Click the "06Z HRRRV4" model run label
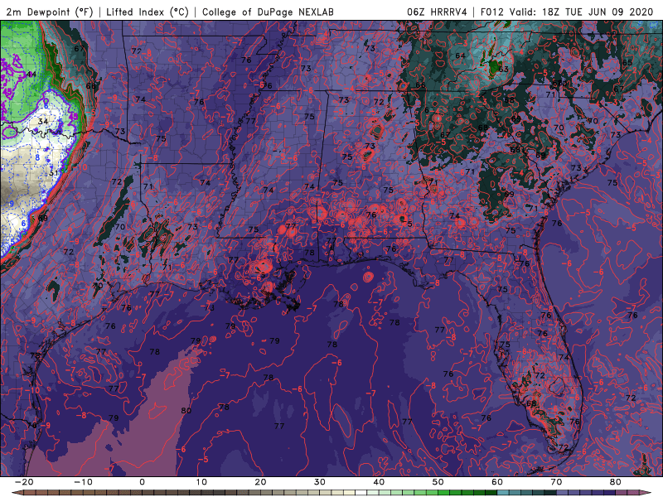Screen dimensions: 663x497 pyautogui.click(x=437, y=12)
